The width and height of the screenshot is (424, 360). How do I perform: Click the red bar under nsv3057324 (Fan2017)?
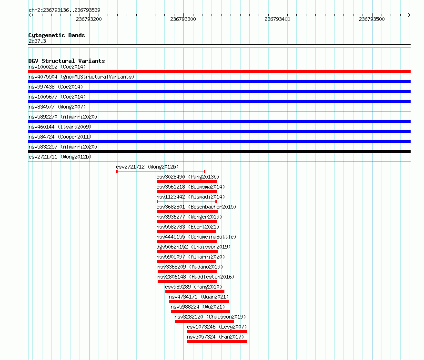click(217, 341)
